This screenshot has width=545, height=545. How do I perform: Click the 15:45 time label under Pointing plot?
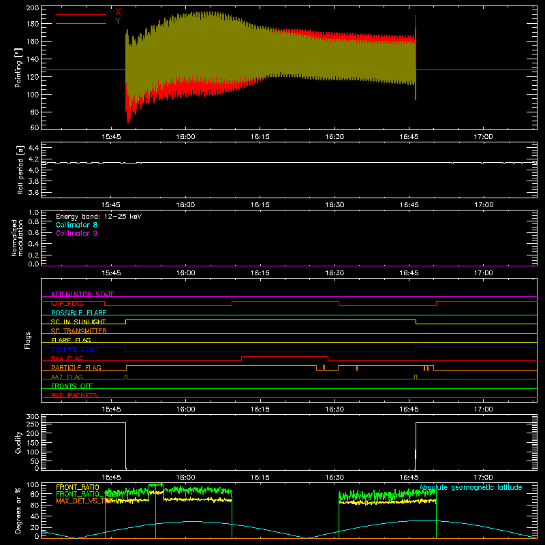111,137
